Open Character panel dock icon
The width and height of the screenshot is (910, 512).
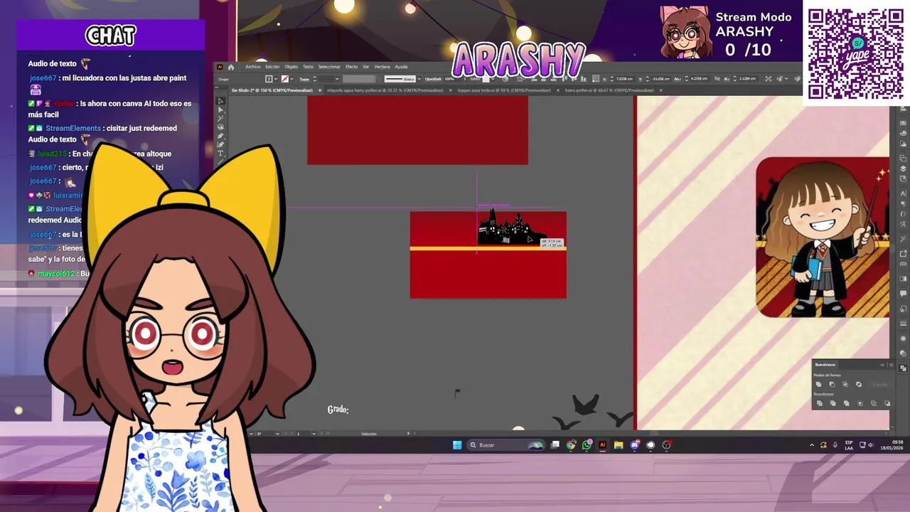[903, 193]
